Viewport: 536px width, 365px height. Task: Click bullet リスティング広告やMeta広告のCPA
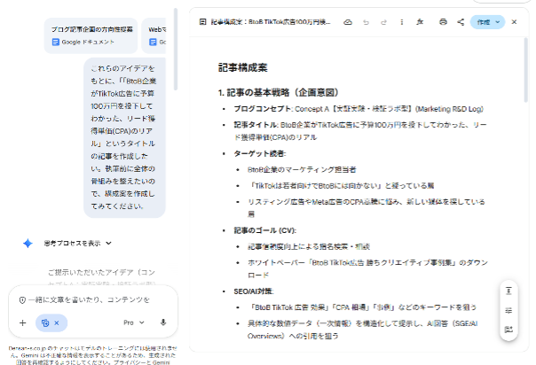click(367, 207)
